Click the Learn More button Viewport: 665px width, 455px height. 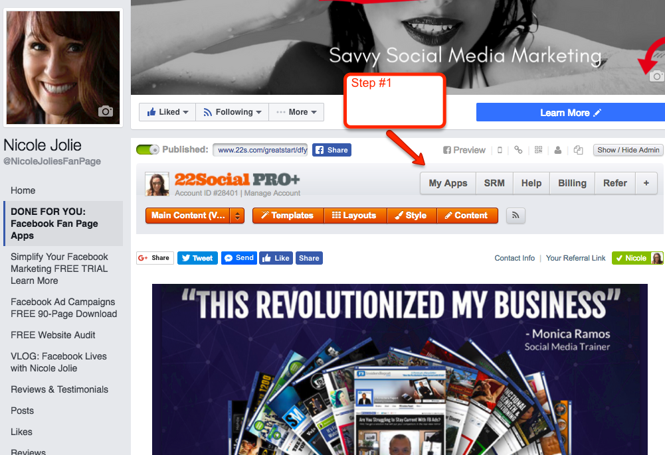pos(571,113)
